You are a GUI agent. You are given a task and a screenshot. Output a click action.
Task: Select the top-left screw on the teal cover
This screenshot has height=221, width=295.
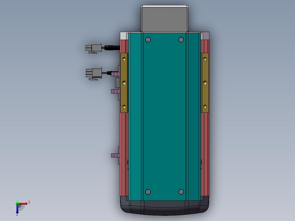coord(148,40)
